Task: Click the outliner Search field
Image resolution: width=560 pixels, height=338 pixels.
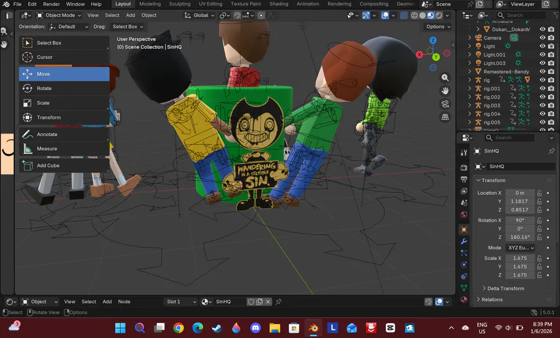Action: pos(522,16)
